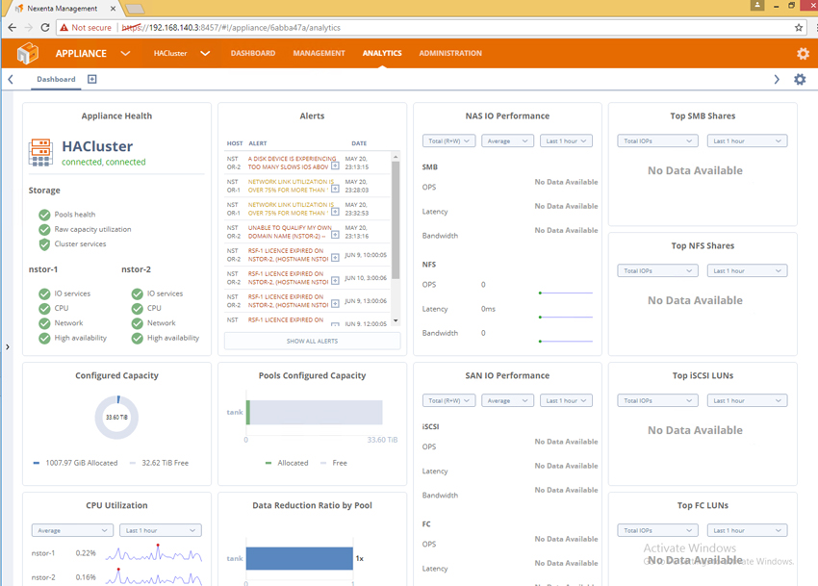Open Top FC LUNs Total IOPs dropdown

657,530
